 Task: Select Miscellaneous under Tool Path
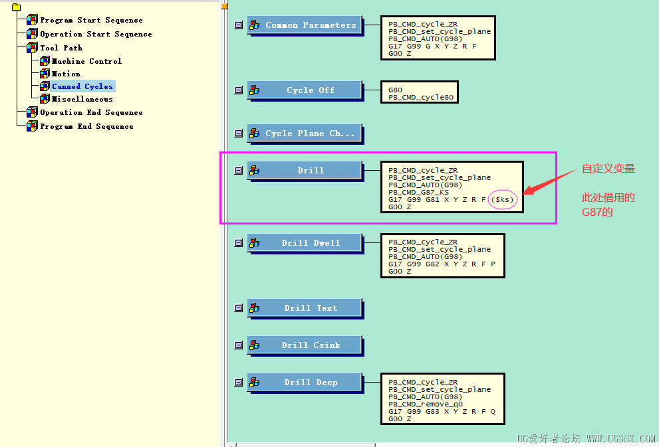[82, 99]
